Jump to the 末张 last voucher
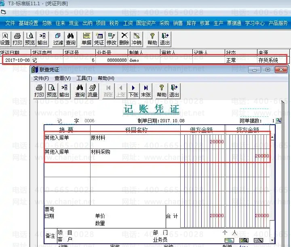291x247 pixels. click(x=145, y=91)
